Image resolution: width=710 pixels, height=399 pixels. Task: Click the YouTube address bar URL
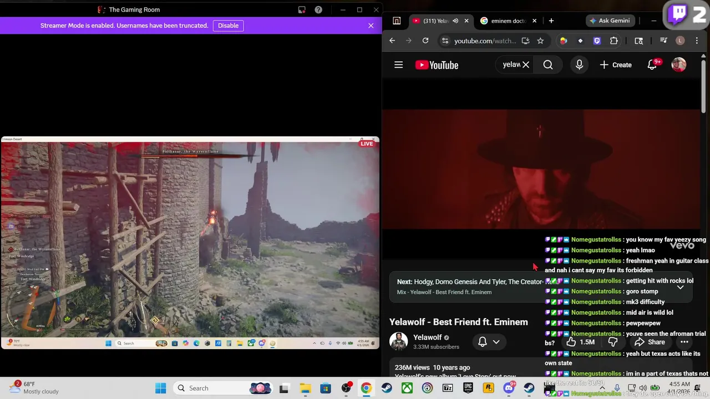(485, 40)
